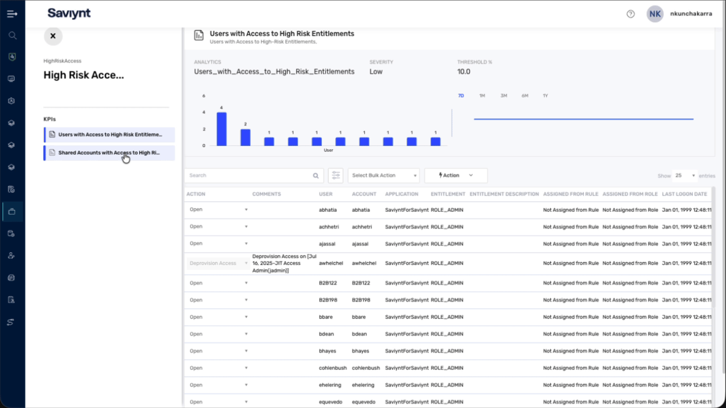Click the NK user avatar
726x408 pixels.
click(x=655, y=14)
